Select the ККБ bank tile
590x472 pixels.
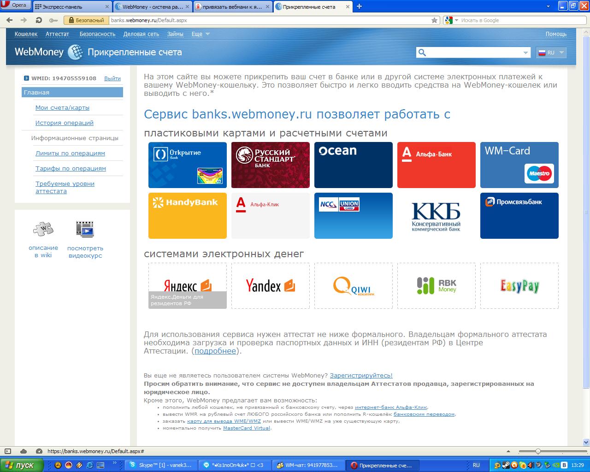tap(437, 216)
